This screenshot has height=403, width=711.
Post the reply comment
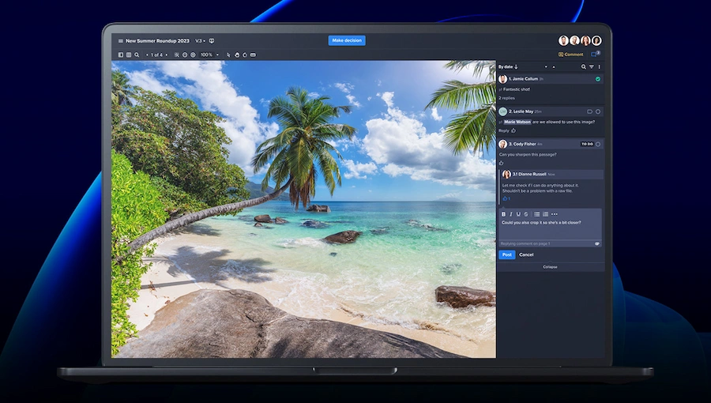[x=506, y=254]
